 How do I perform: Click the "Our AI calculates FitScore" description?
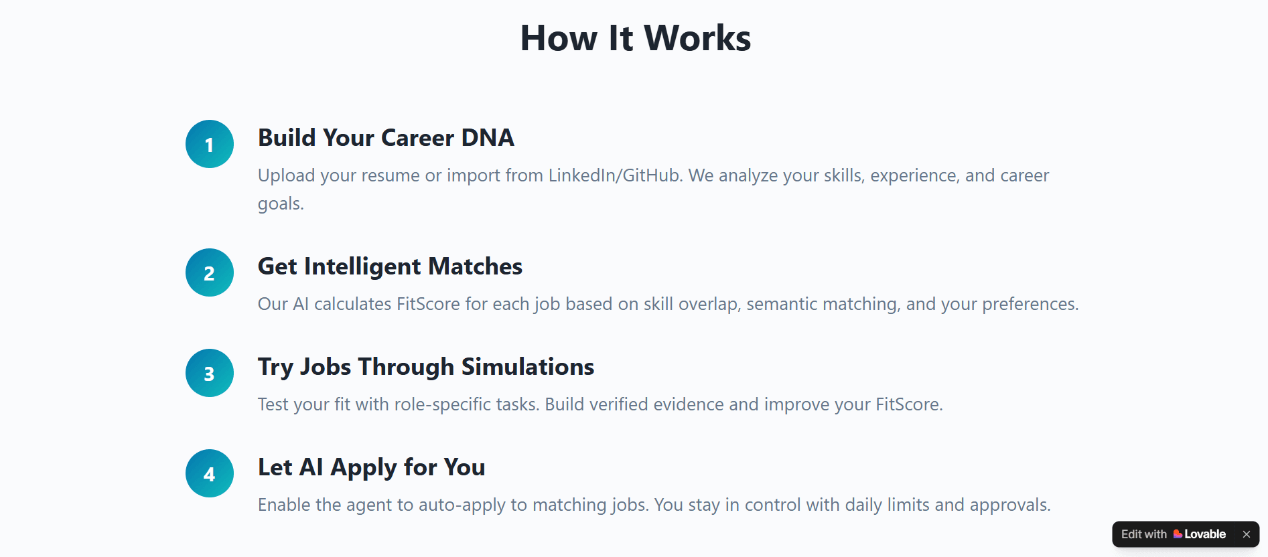(x=668, y=304)
